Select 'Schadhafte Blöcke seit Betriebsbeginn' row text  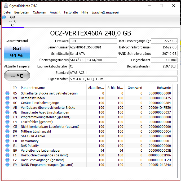49,93
